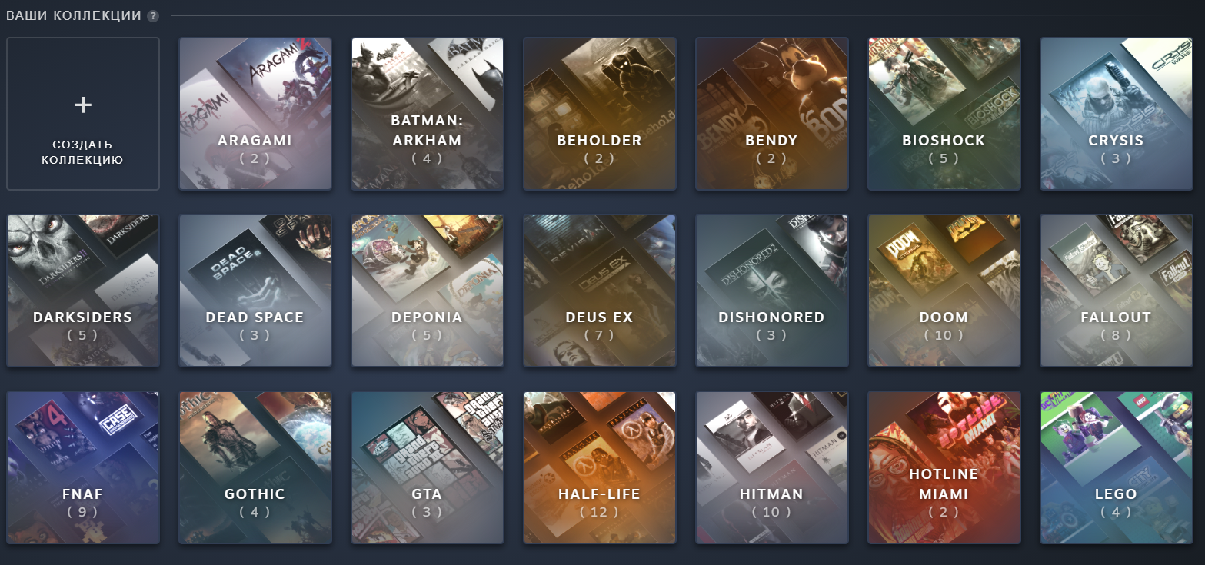Open the Deus Ex collection
This screenshot has height=565, width=1205.
click(x=600, y=291)
